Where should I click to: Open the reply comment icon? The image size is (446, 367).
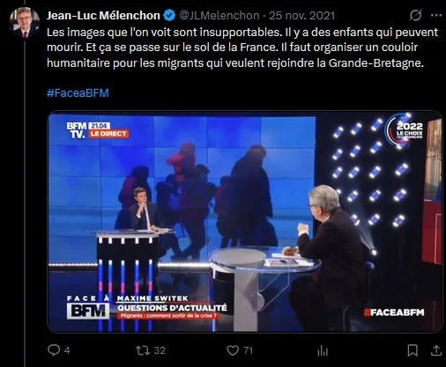(x=54, y=350)
